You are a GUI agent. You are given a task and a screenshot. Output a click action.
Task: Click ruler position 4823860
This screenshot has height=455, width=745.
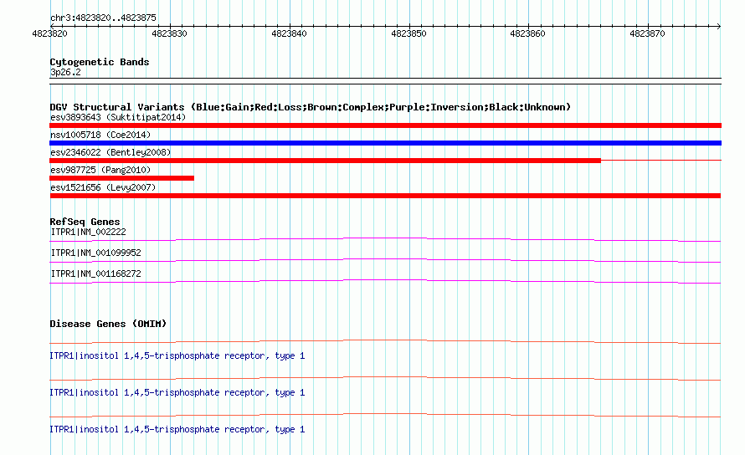click(x=528, y=33)
